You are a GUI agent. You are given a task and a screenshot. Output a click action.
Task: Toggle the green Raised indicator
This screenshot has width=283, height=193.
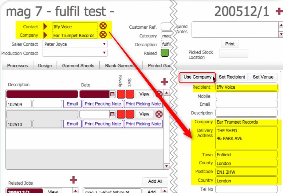coord(165,53)
